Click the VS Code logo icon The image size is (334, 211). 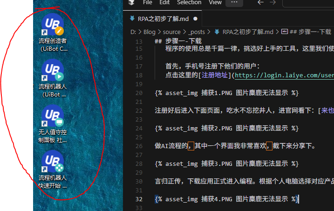click(132, 2)
